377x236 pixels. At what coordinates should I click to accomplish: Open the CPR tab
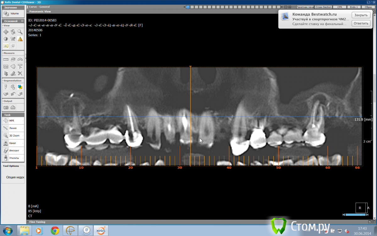pos(340,7)
